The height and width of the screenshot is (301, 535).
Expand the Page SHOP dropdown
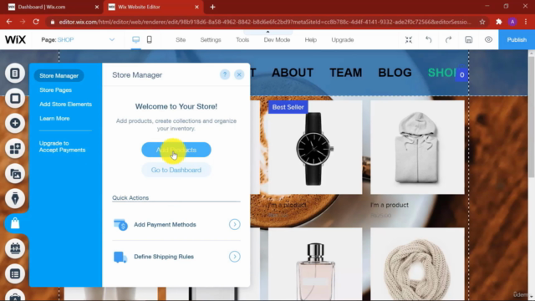tap(112, 39)
